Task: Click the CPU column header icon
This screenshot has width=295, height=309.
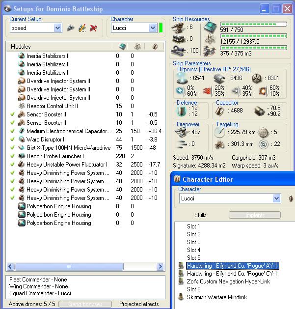Action: (122, 47)
